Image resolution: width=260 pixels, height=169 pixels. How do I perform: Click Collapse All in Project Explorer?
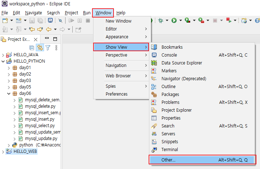click(x=32, y=48)
